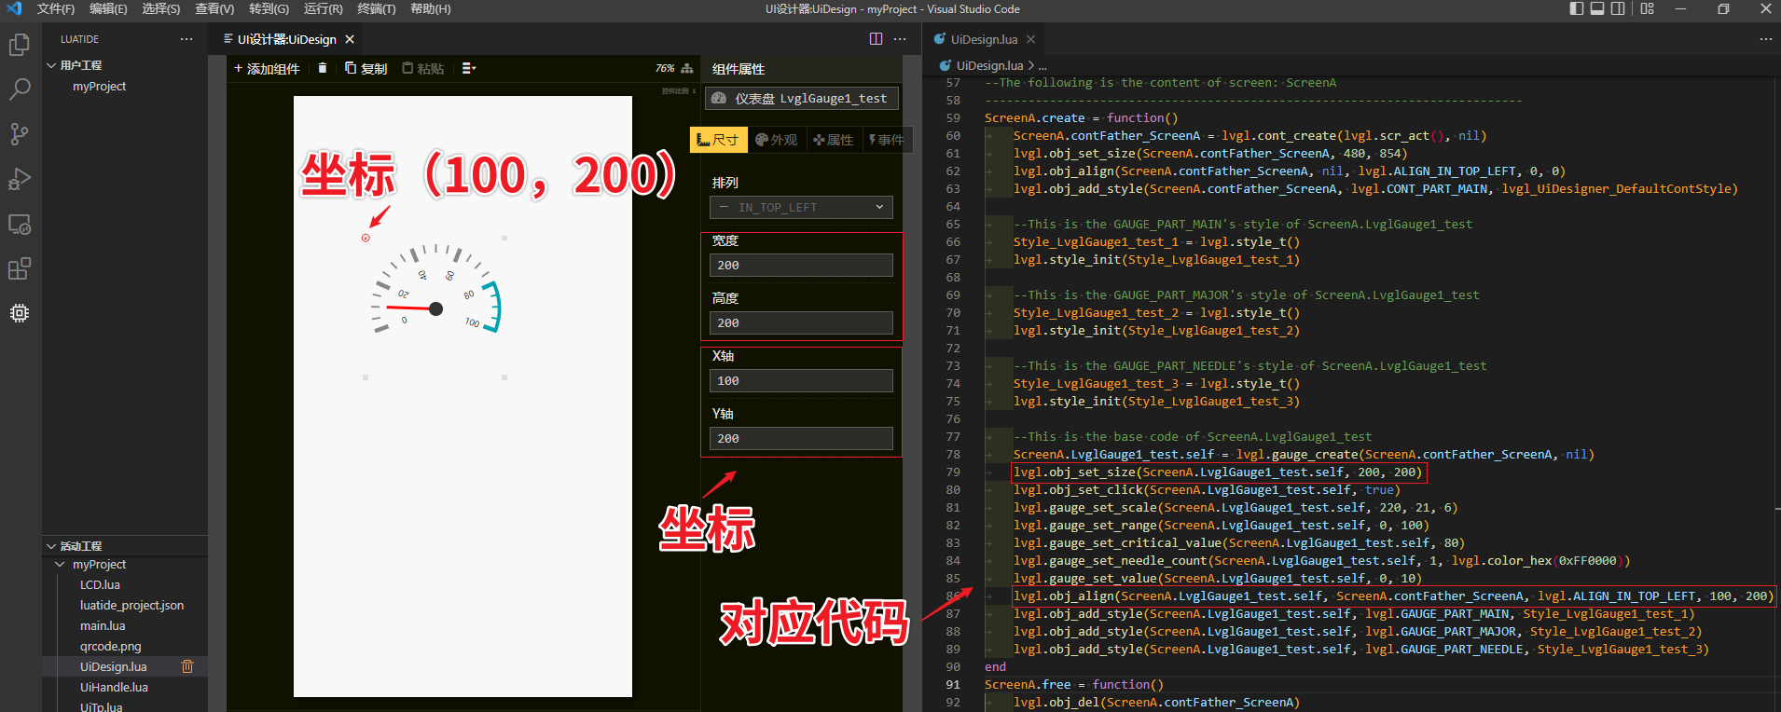1781x712 pixels.
Task: Click breadcrumb ellipsis after UiDesign.lua
Action: tap(1042, 66)
